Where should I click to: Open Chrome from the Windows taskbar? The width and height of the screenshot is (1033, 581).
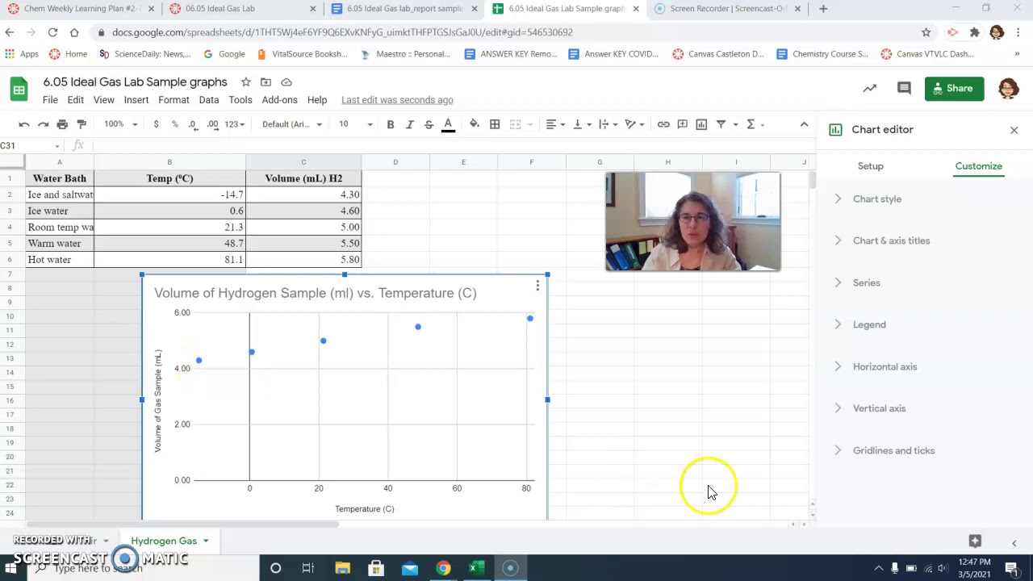(x=443, y=568)
